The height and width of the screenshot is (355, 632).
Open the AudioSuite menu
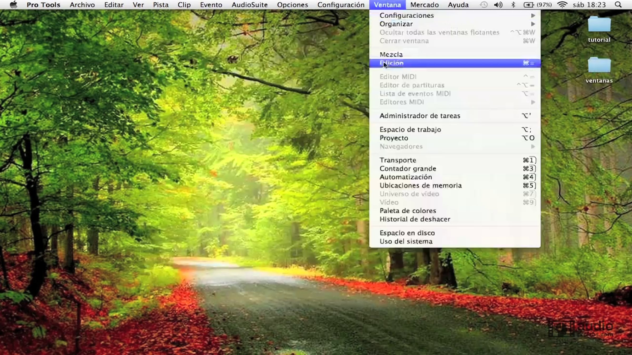pyautogui.click(x=249, y=5)
